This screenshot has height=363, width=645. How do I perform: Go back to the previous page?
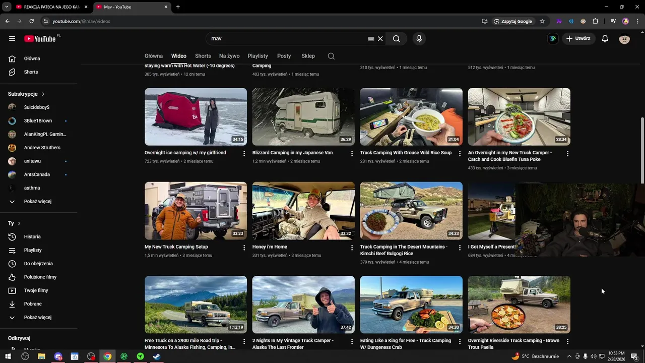click(x=7, y=21)
